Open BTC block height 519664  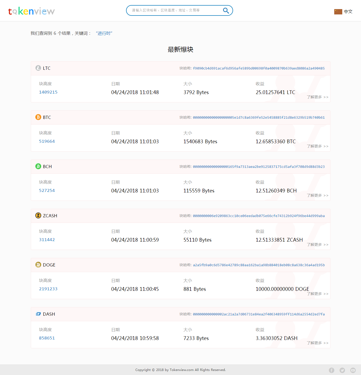(47, 141)
